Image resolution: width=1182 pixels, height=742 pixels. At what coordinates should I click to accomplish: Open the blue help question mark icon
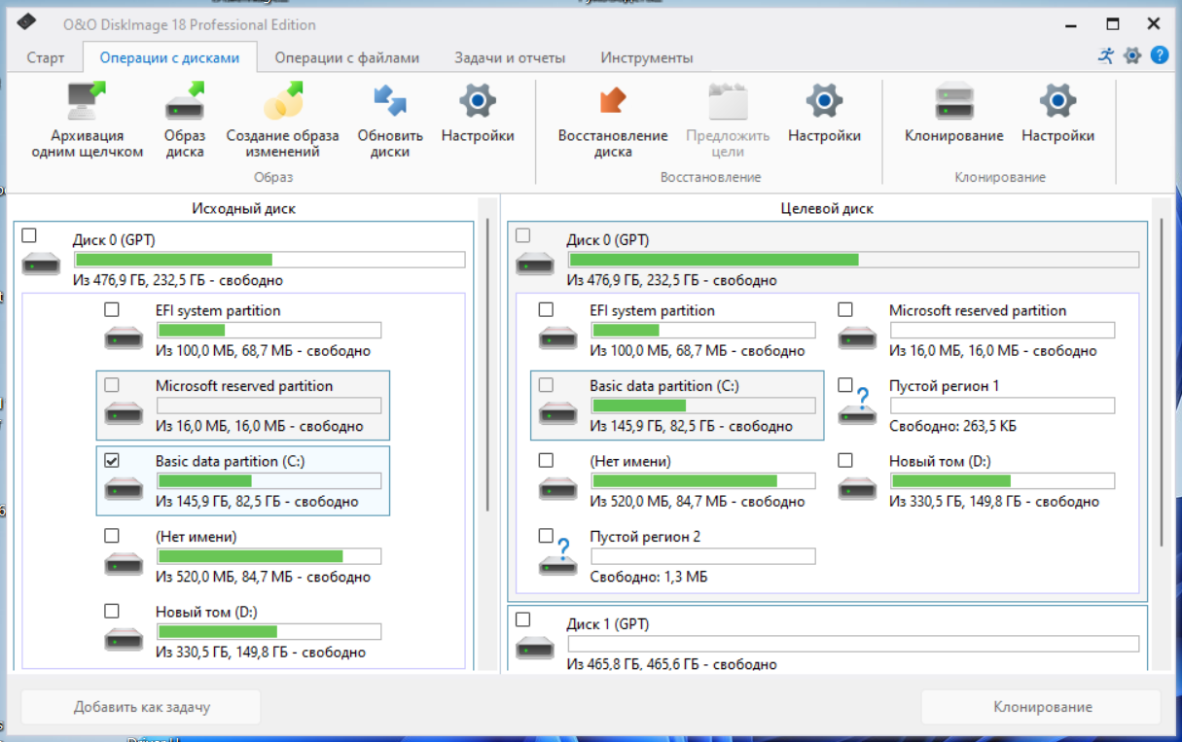[1160, 55]
